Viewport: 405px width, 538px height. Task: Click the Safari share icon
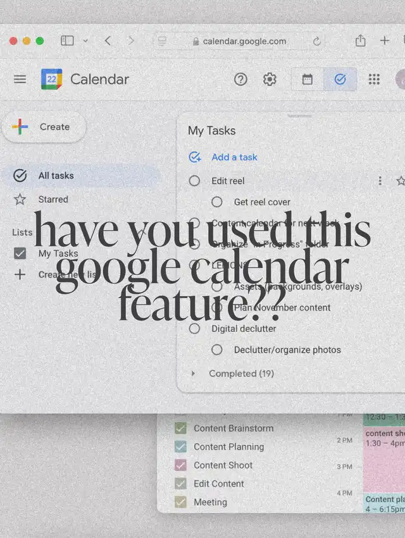tap(360, 41)
